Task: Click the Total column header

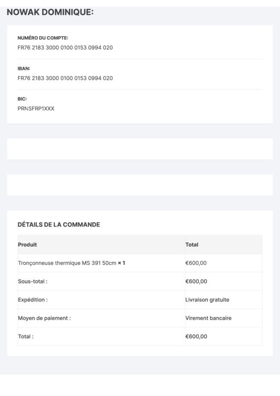Action: pos(191,245)
